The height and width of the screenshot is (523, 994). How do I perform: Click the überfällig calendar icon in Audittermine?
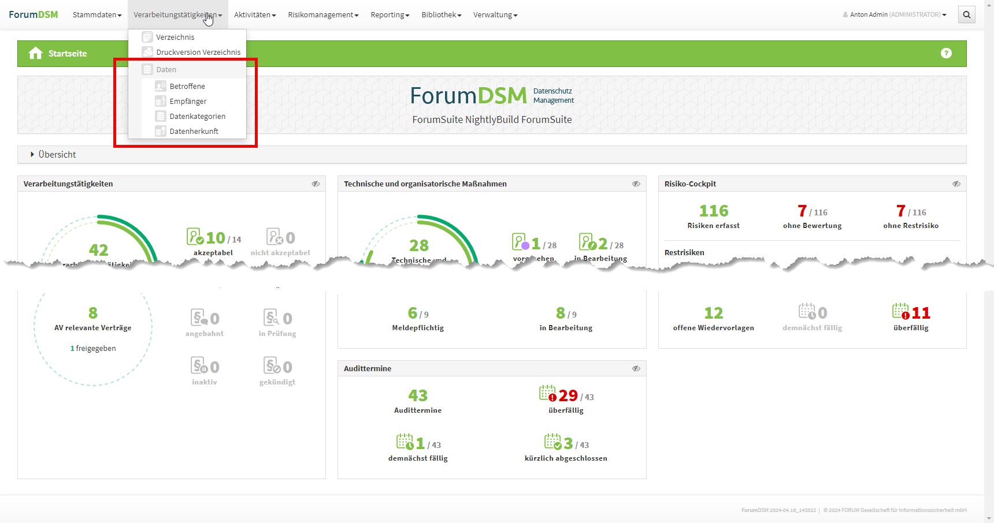(x=547, y=394)
